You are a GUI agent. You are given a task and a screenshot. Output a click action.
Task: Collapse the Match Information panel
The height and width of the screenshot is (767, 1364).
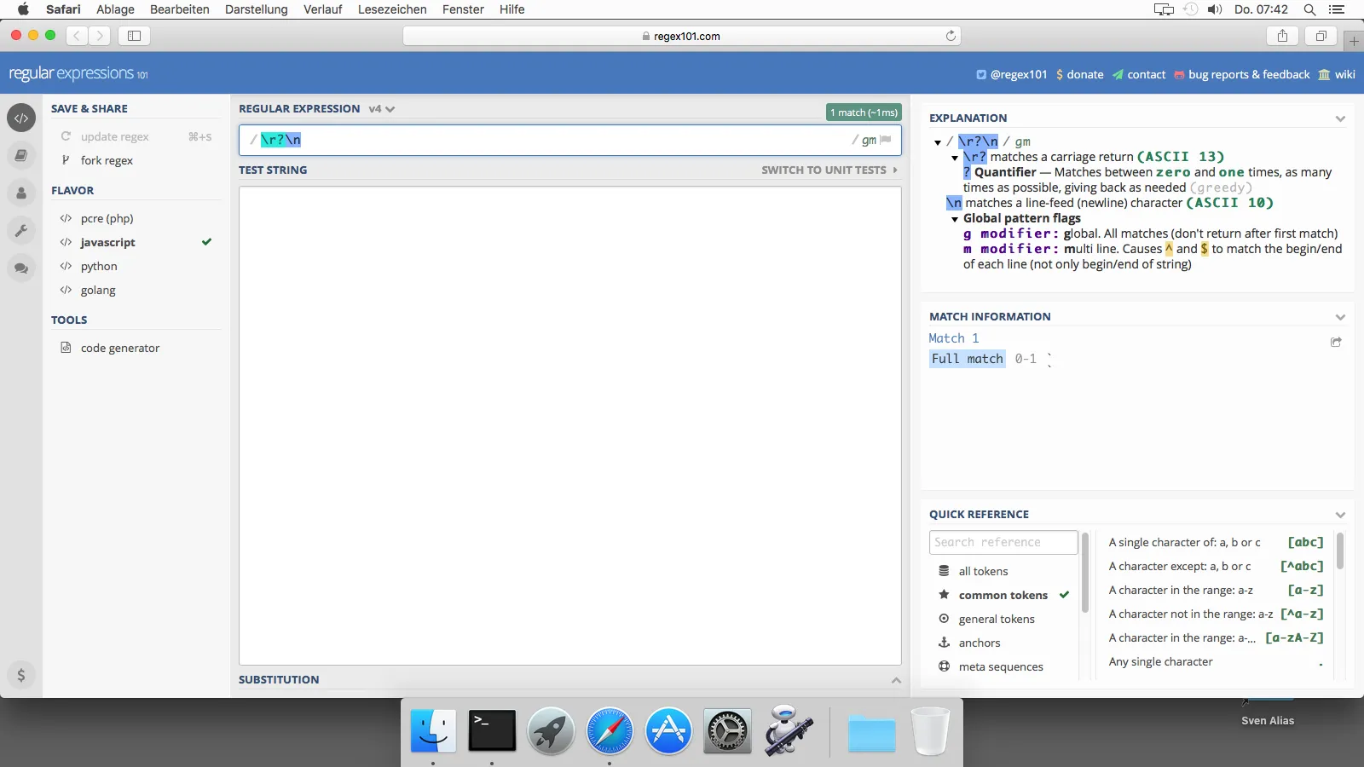1340,317
